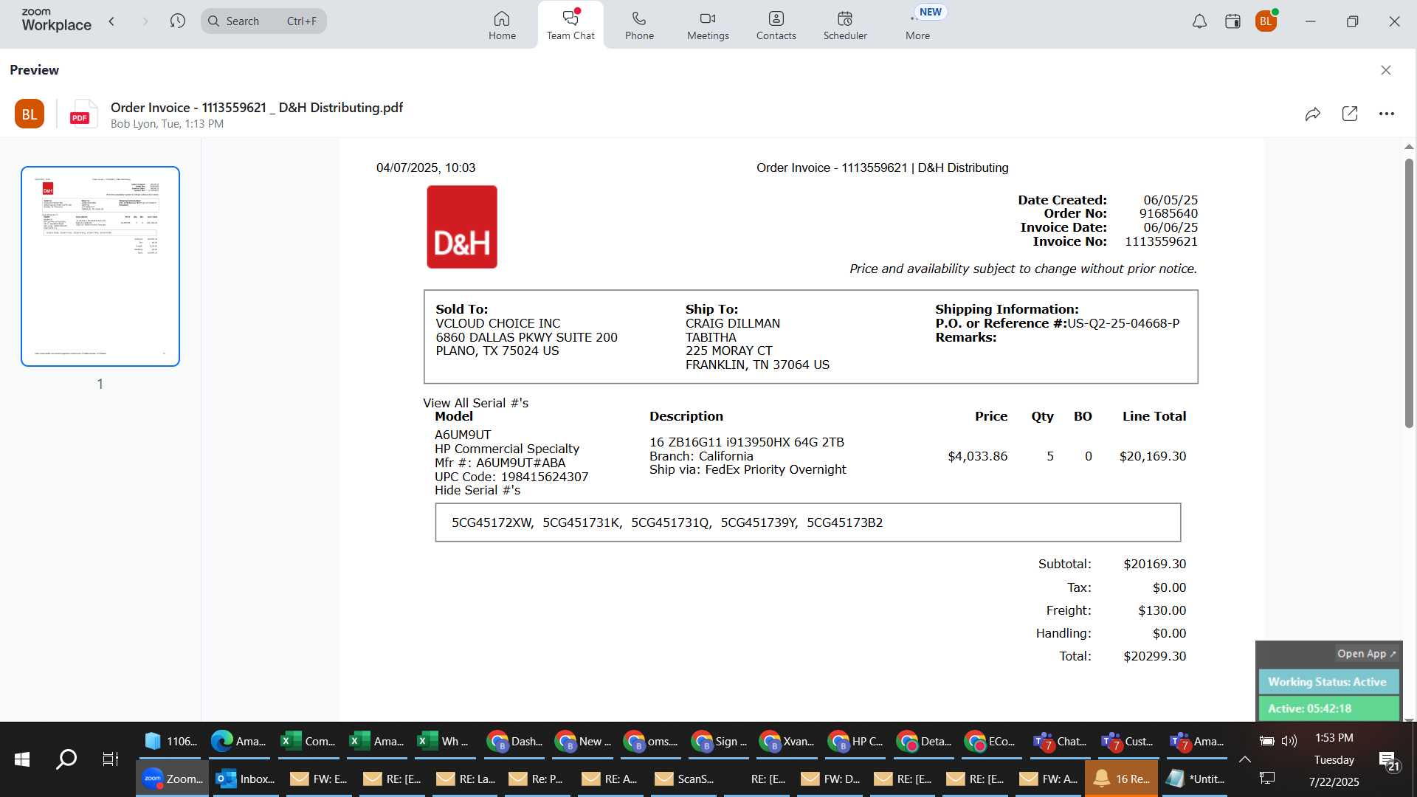Click the PDF file type icon

(x=83, y=114)
